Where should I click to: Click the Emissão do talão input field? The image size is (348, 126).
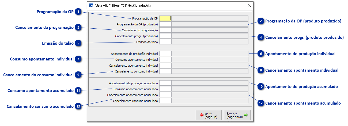point(165,42)
